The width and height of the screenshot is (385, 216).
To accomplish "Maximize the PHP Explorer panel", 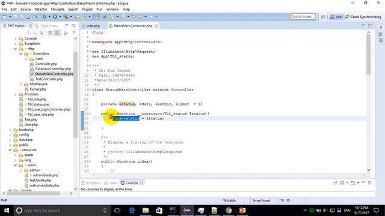I will coord(73,25).
